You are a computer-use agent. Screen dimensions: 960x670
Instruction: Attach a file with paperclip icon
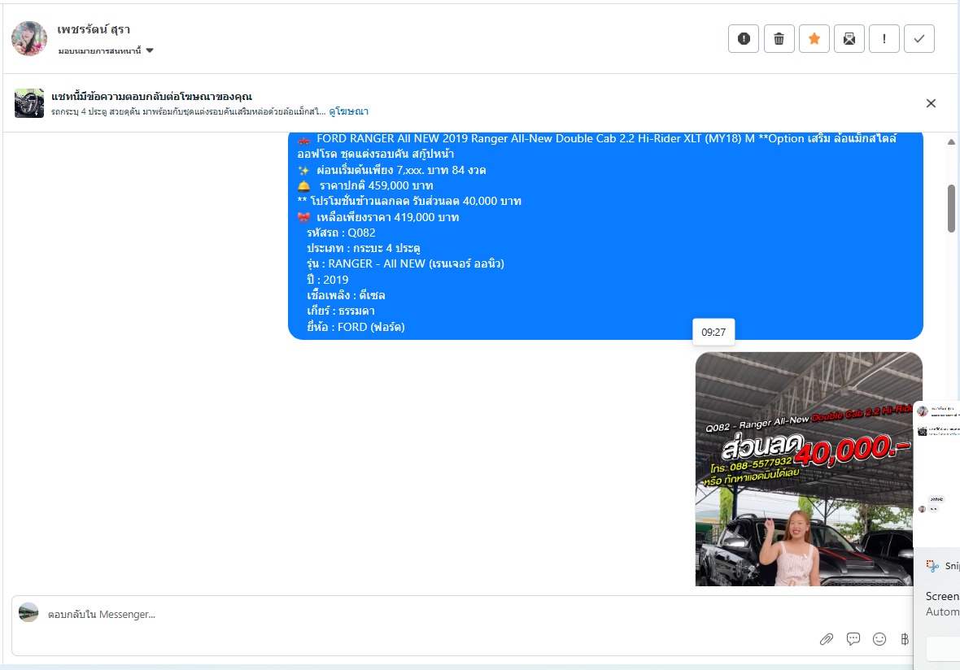point(827,639)
